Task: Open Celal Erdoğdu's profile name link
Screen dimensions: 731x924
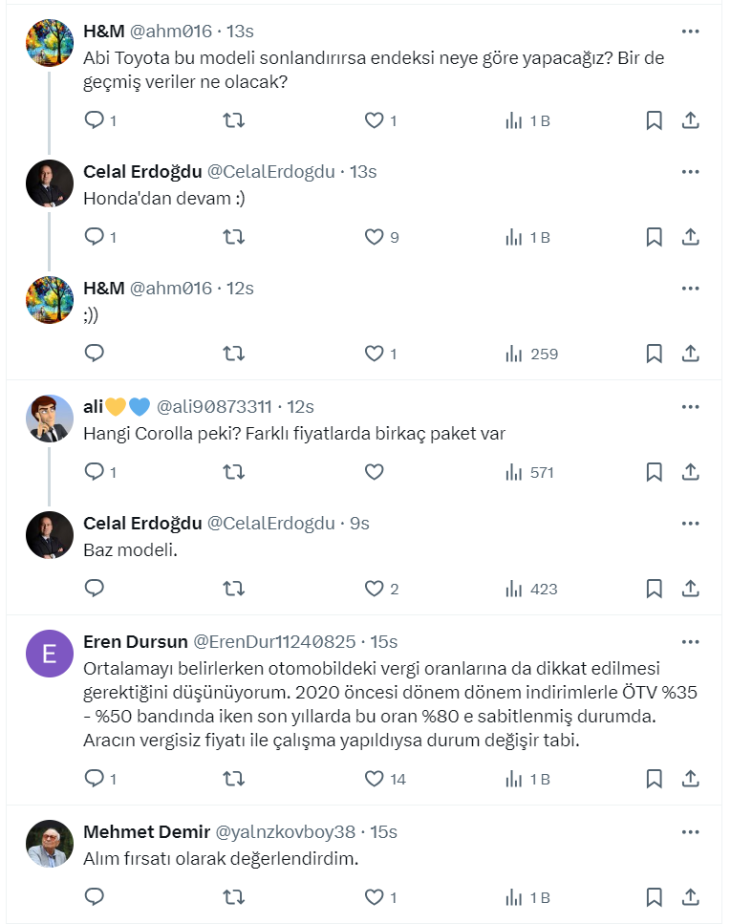Action: (x=142, y=172)
